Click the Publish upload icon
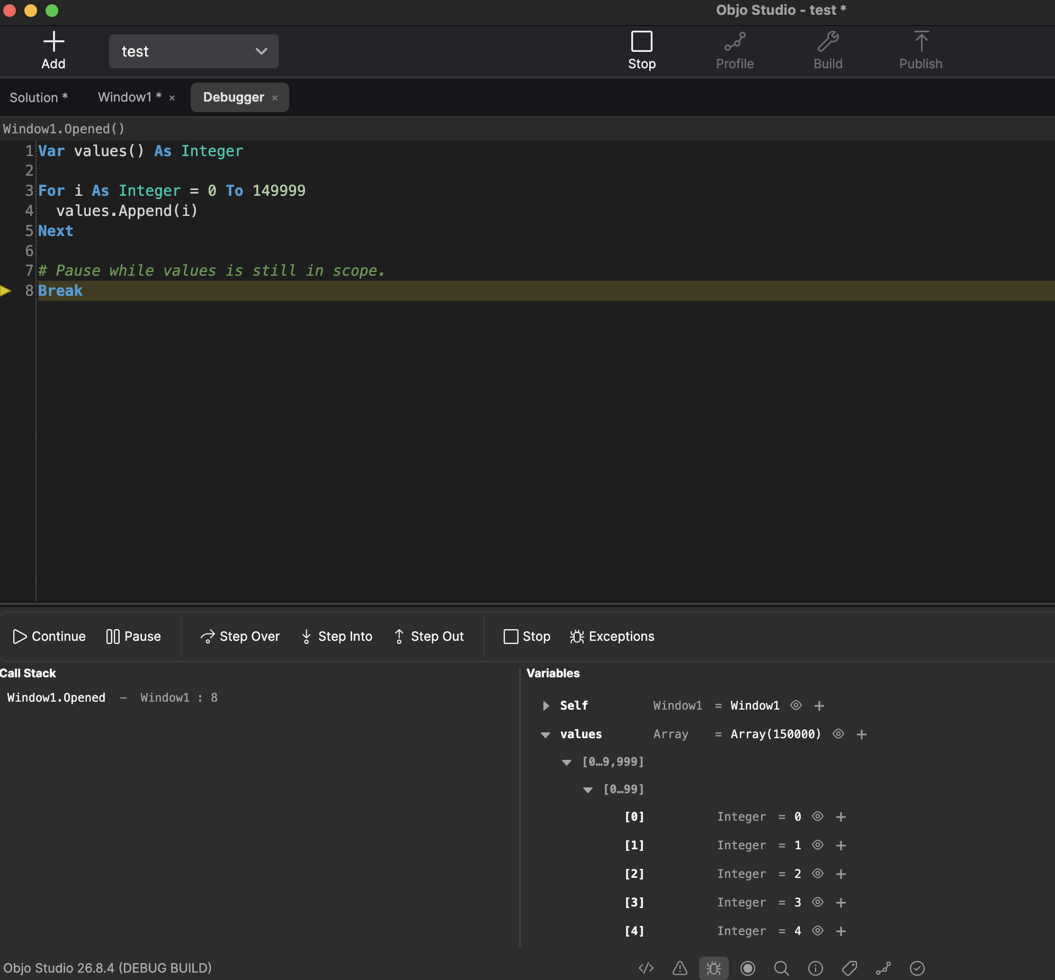Screen dimensions: 1055x980 [921, 41]
